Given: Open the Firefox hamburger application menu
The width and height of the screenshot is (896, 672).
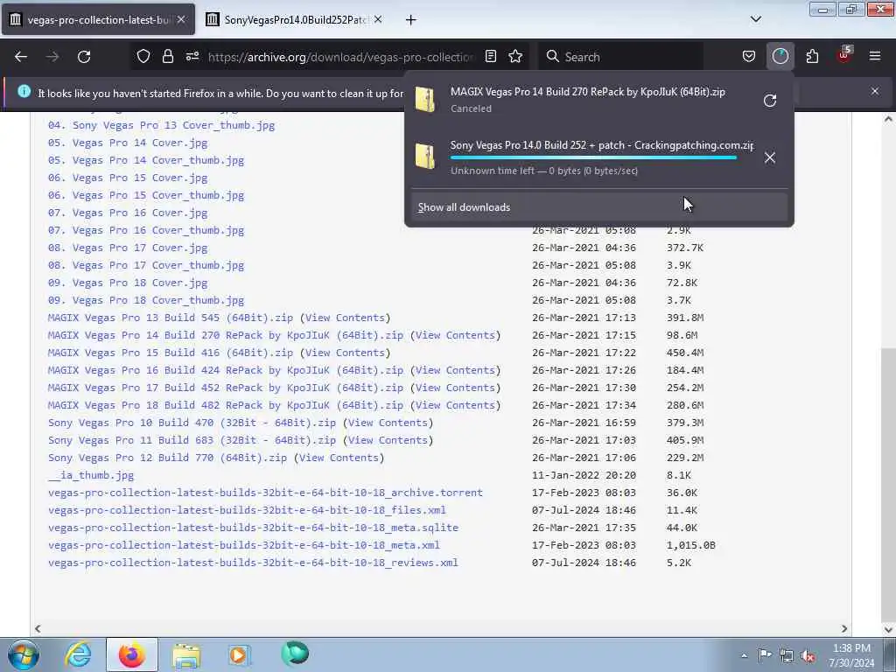Looking at the screenshot, I should click(875, 57).
